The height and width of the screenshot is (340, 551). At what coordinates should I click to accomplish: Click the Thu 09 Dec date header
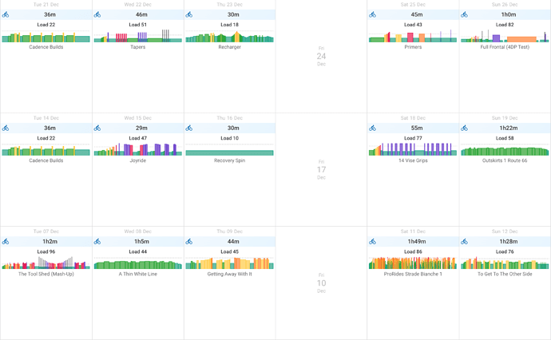tap(229, 231)
